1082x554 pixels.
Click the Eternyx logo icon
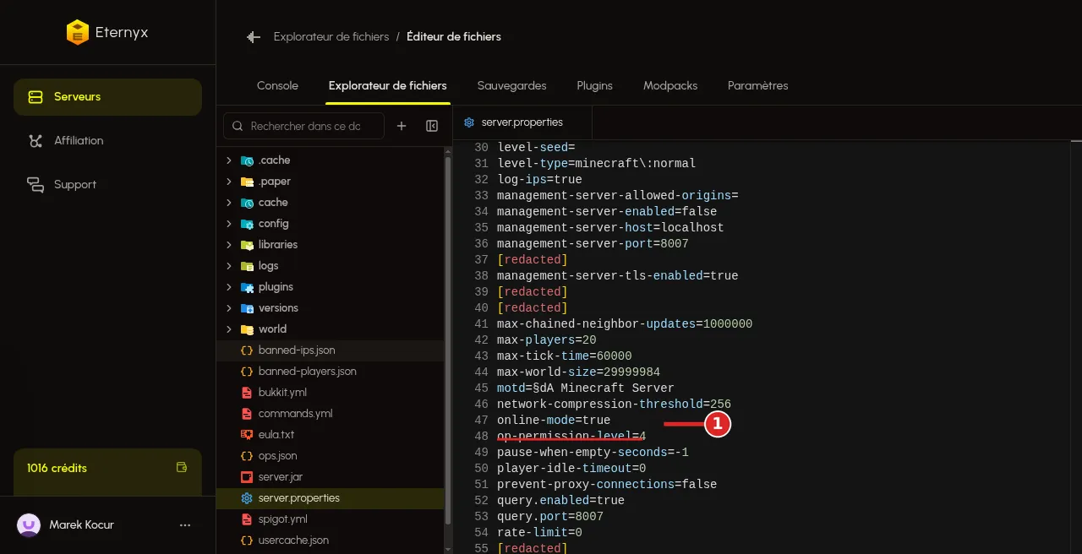click(77, 32)
